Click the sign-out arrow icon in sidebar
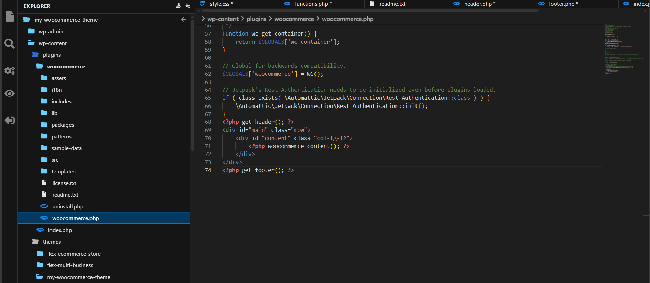Image resolution: width=650 pixels, height=283 pixels. 9,120
